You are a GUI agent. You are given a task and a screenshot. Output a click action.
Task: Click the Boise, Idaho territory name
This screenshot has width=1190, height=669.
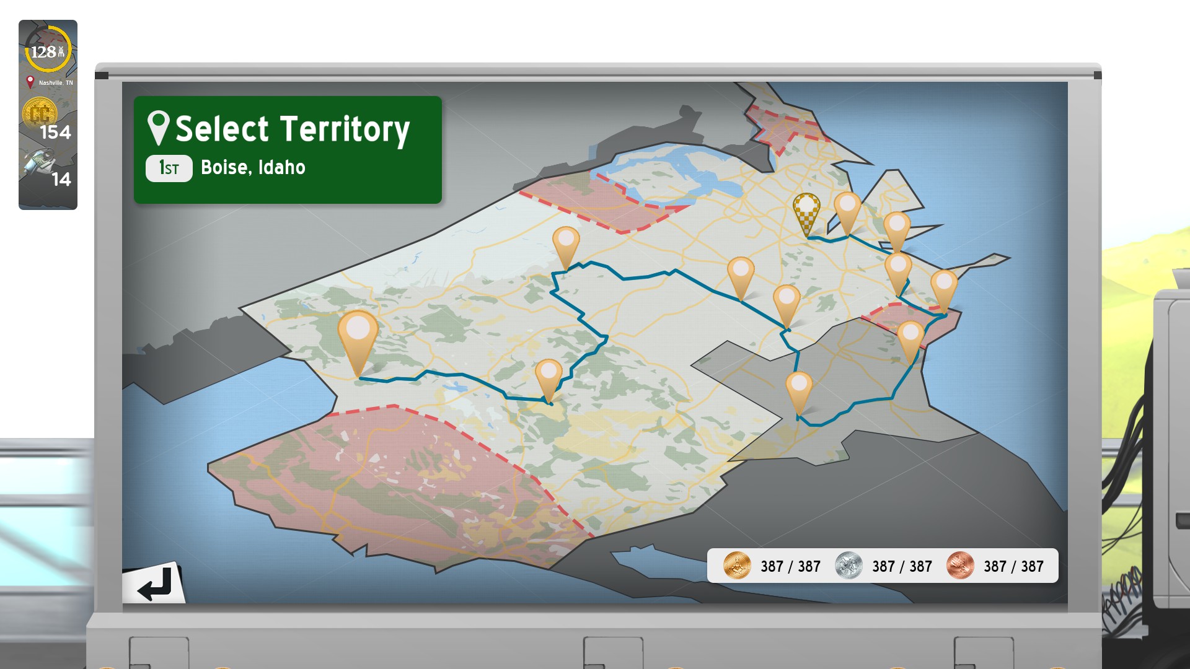tap(253, 168)
